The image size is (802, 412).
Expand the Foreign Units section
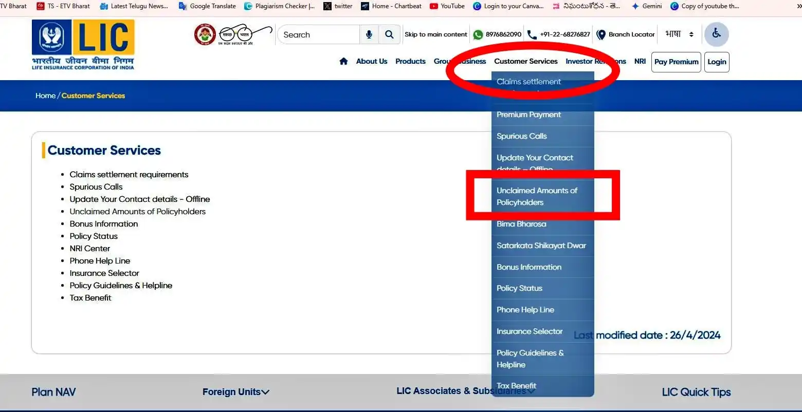(236, 392)
